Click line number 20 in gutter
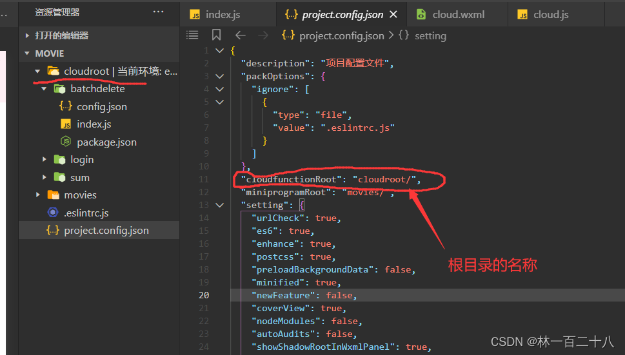The height and width of the screenshot is (355, 625). coord(204,295)
